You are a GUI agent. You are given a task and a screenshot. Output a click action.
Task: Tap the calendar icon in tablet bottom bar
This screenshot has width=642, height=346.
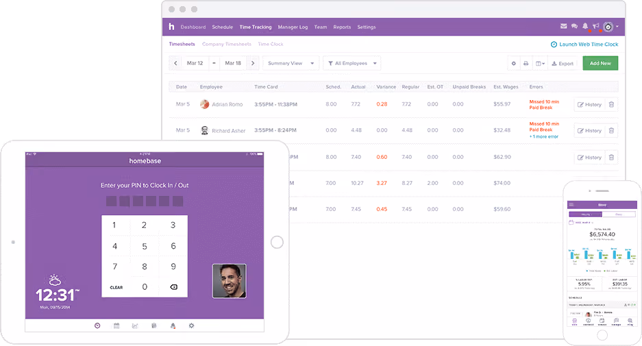tap(116, 325)
